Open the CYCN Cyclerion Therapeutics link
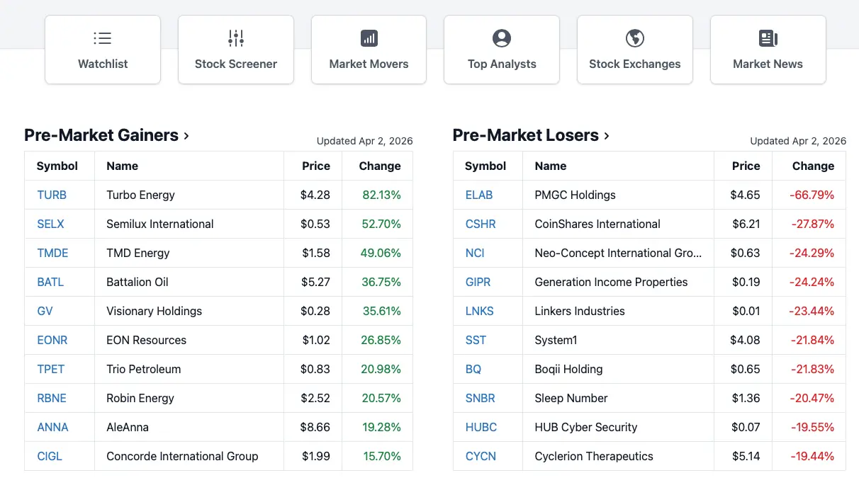The height and width of the screenshot is (490, 859). [479, 456]
